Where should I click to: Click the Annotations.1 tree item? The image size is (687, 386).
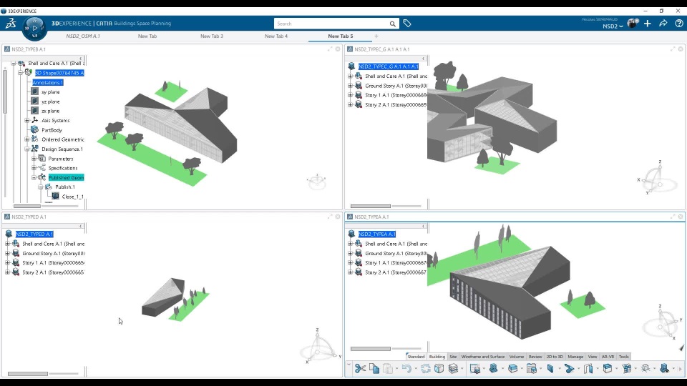48,82
